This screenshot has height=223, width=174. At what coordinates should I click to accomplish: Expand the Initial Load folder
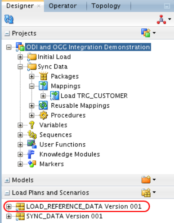20,57
